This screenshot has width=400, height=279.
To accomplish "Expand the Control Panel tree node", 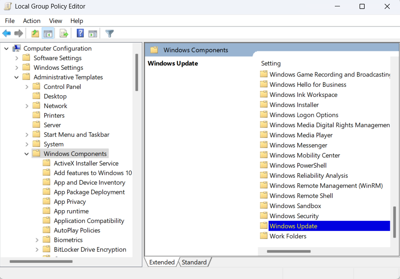I will pyautogui.click(x=26, y=87).
